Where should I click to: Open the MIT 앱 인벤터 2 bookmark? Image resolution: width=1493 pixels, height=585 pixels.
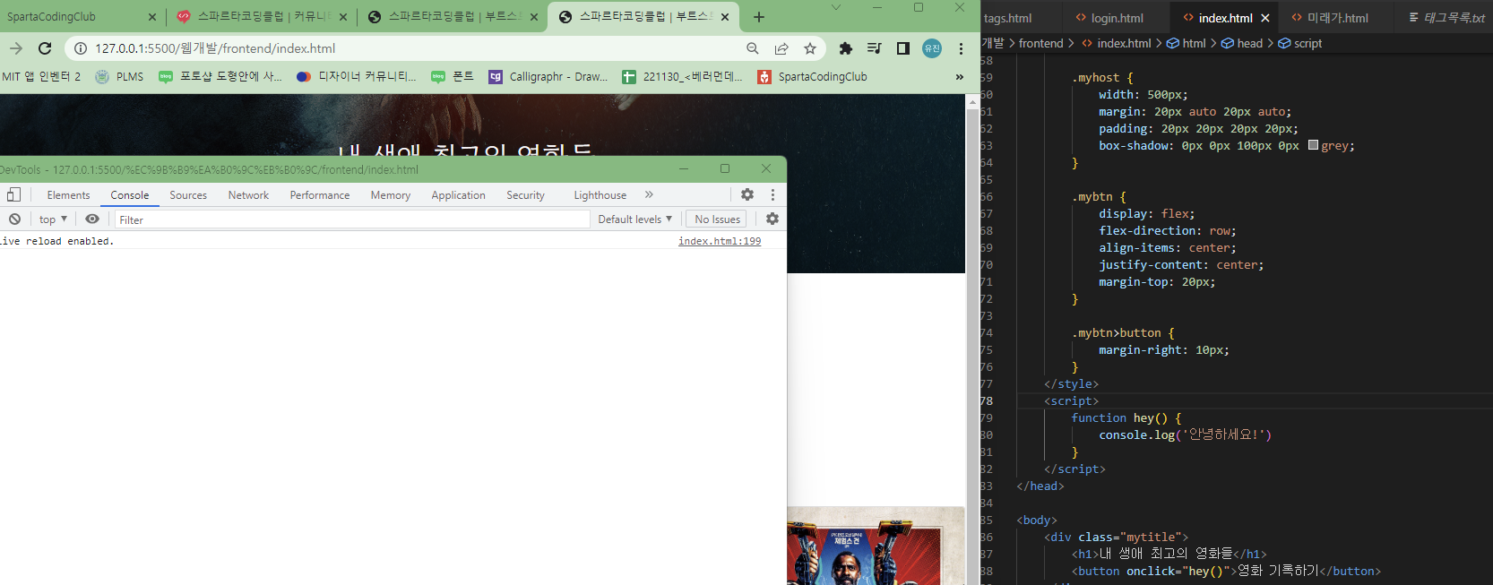(41, 77)
